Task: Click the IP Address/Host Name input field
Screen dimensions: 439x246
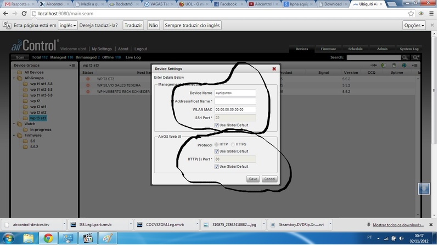Action: tap(237, 102)
